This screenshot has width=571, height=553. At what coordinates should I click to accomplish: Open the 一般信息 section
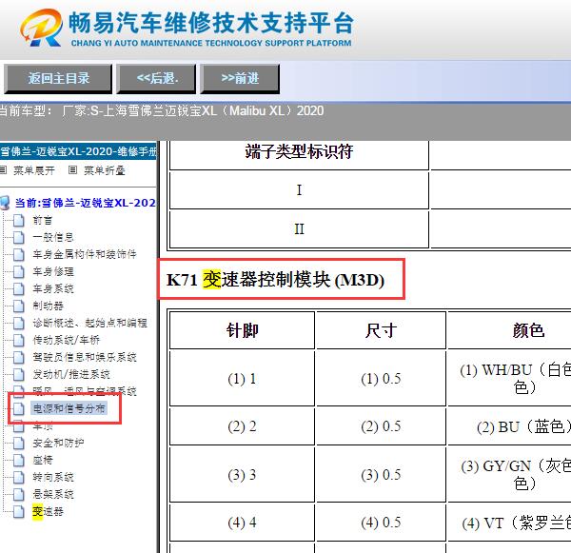53,237
